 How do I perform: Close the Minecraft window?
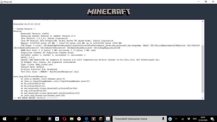click(x=213, y=2)
